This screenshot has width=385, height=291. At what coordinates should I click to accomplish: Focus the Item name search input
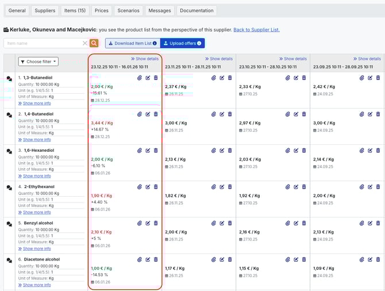[x=43, y=43]
